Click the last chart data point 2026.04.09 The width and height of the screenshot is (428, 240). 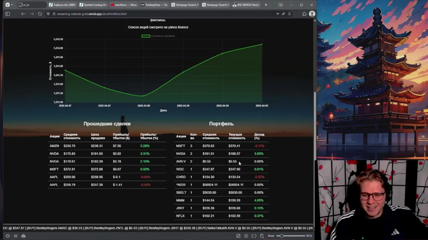[262, 44]
